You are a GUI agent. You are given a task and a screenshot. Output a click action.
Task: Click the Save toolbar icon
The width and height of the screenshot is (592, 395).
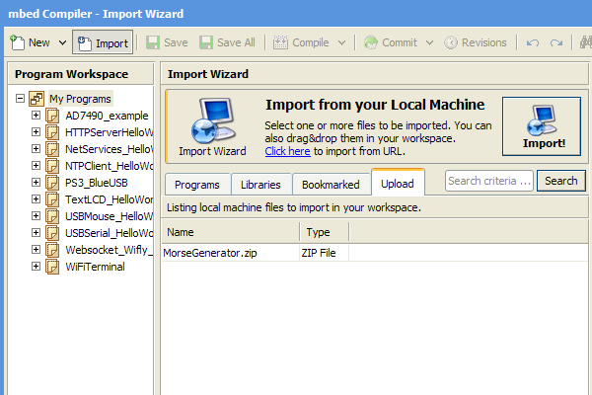point(153,43)
